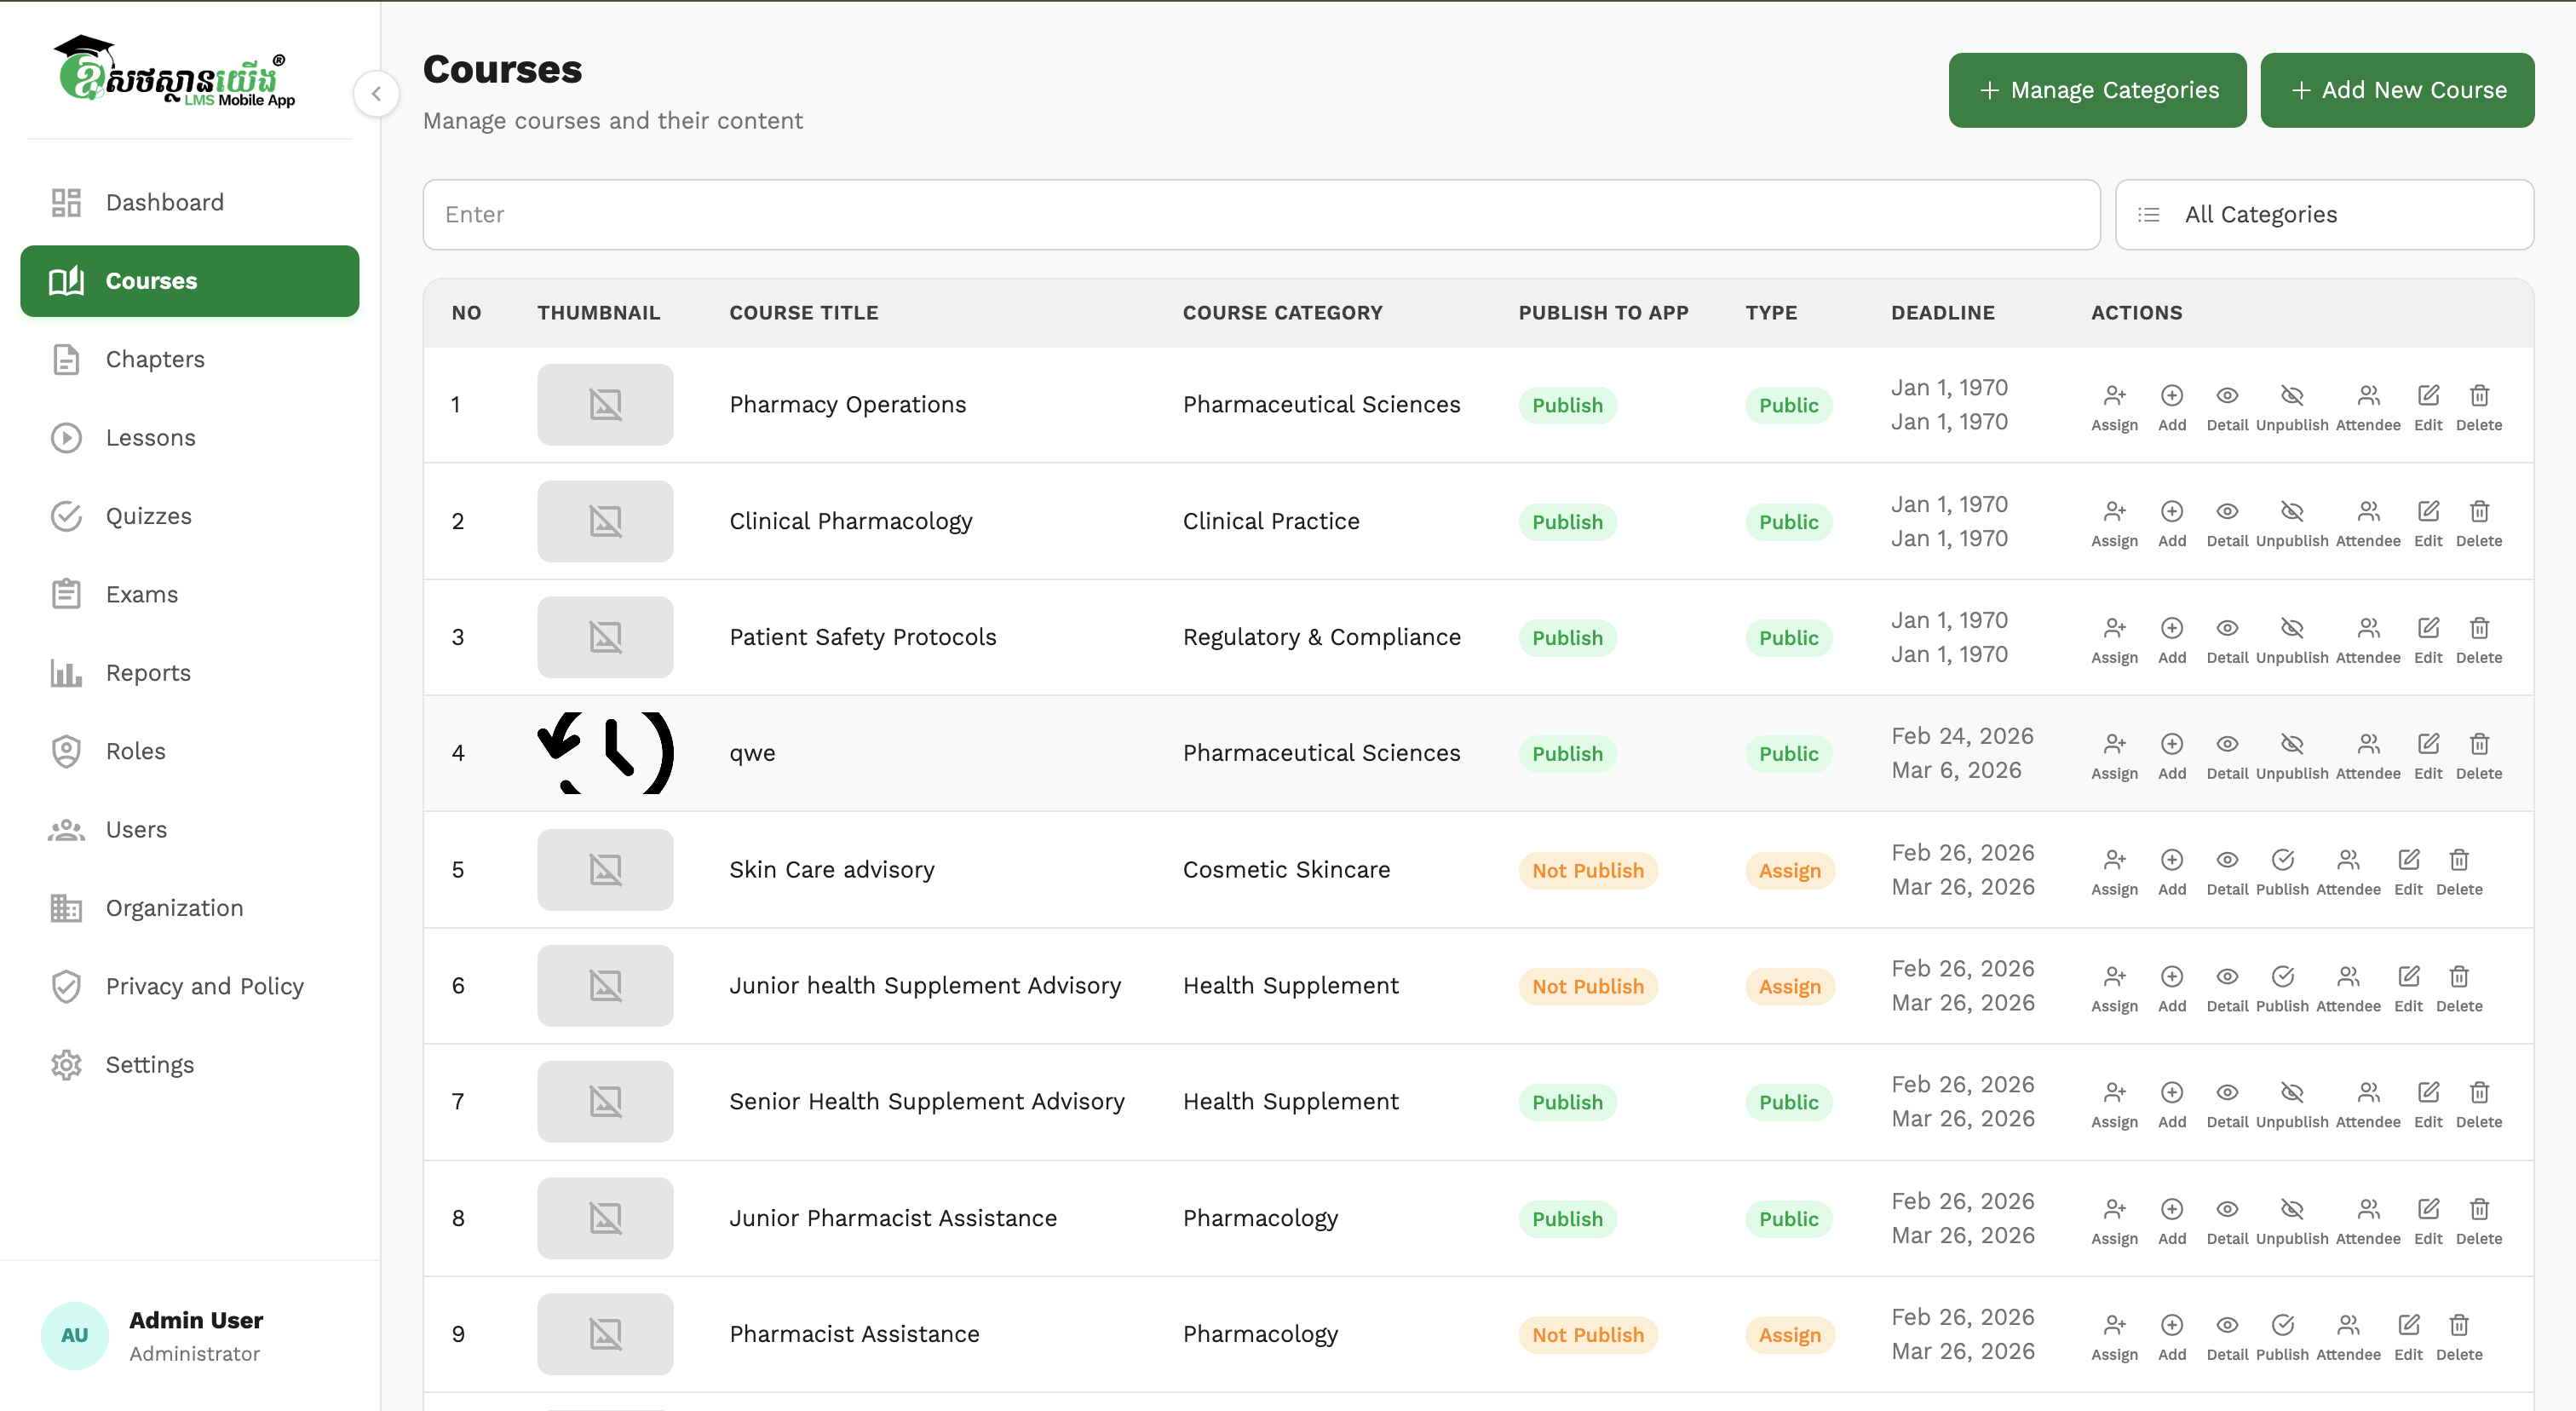Unpublish Senior Health Supplement Advisory

(2293, 1092)
